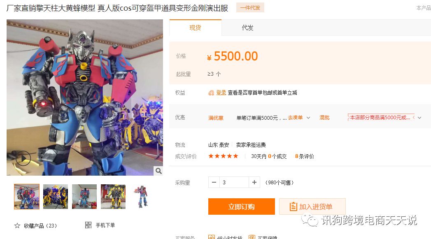Click the coupon icon beside 登录

tap(211, 93)
